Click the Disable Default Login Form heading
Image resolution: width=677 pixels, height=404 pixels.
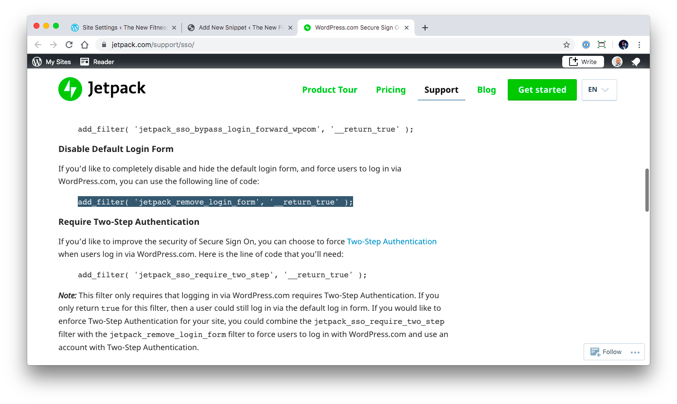(x=116, y=149)
